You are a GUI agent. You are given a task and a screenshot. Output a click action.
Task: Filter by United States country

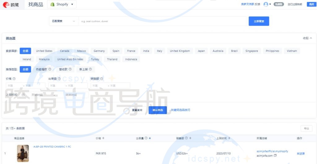(44, 51)
